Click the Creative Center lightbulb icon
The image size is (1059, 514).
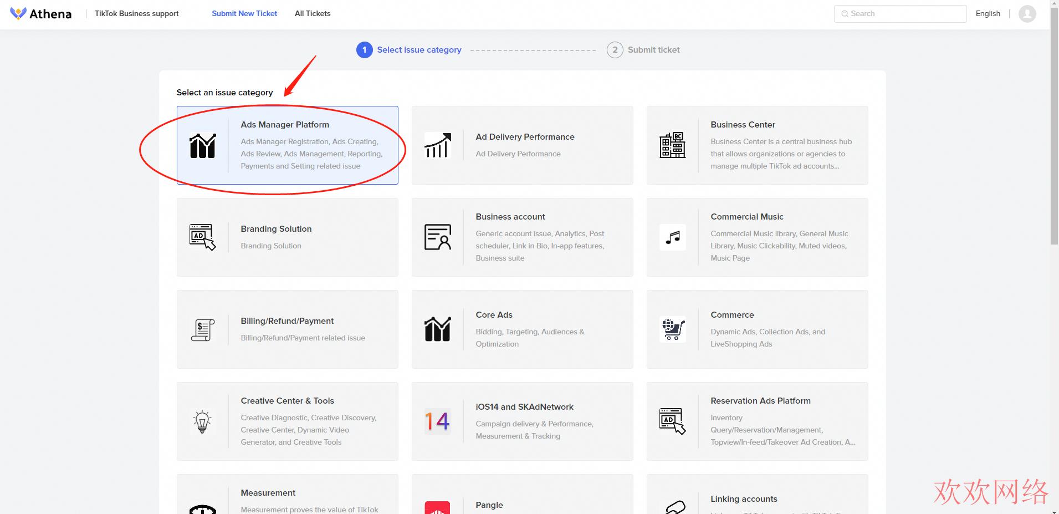click(202, 421)
